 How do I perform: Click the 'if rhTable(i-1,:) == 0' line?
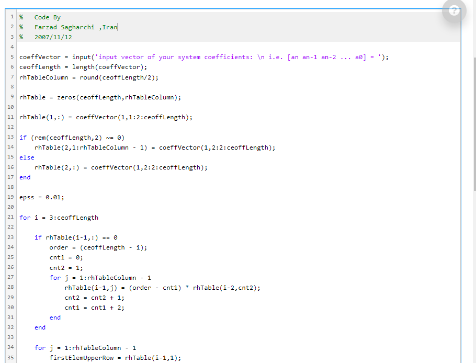[76, 237]
